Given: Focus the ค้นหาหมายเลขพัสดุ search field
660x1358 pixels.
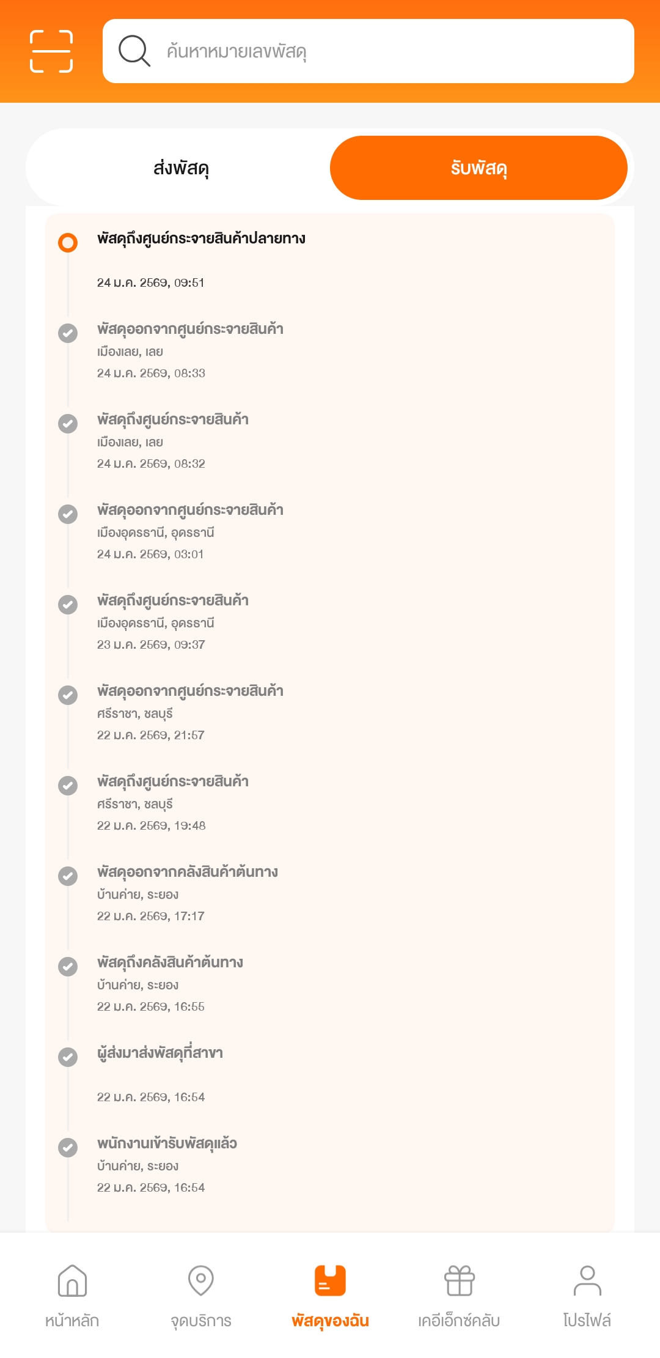Looking at the screenshot, I should point(391,51).
